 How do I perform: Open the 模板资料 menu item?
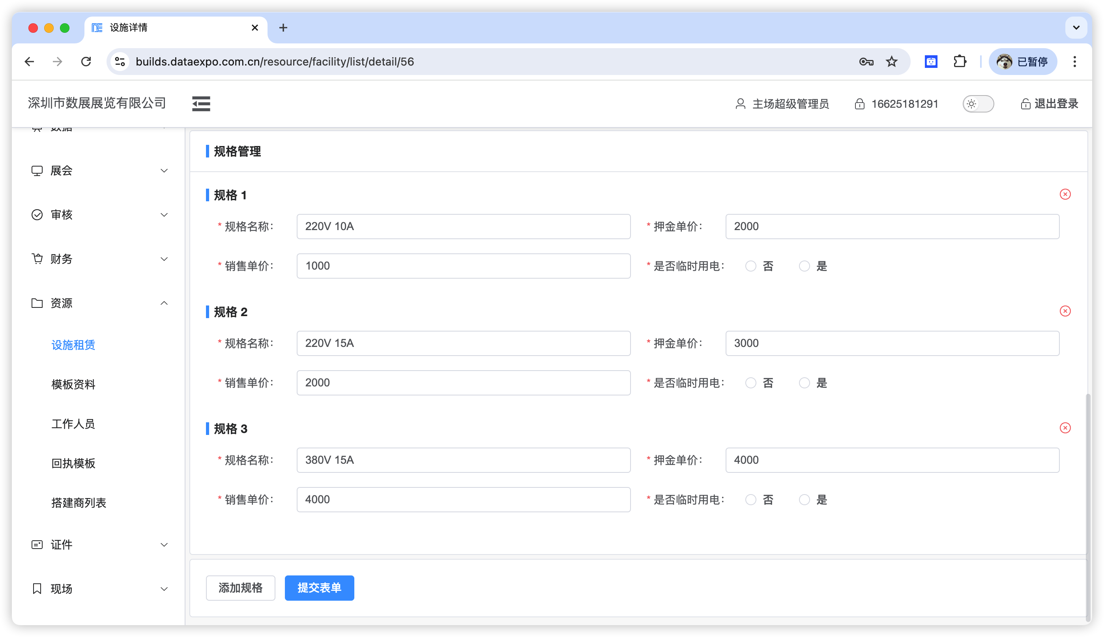73,384
